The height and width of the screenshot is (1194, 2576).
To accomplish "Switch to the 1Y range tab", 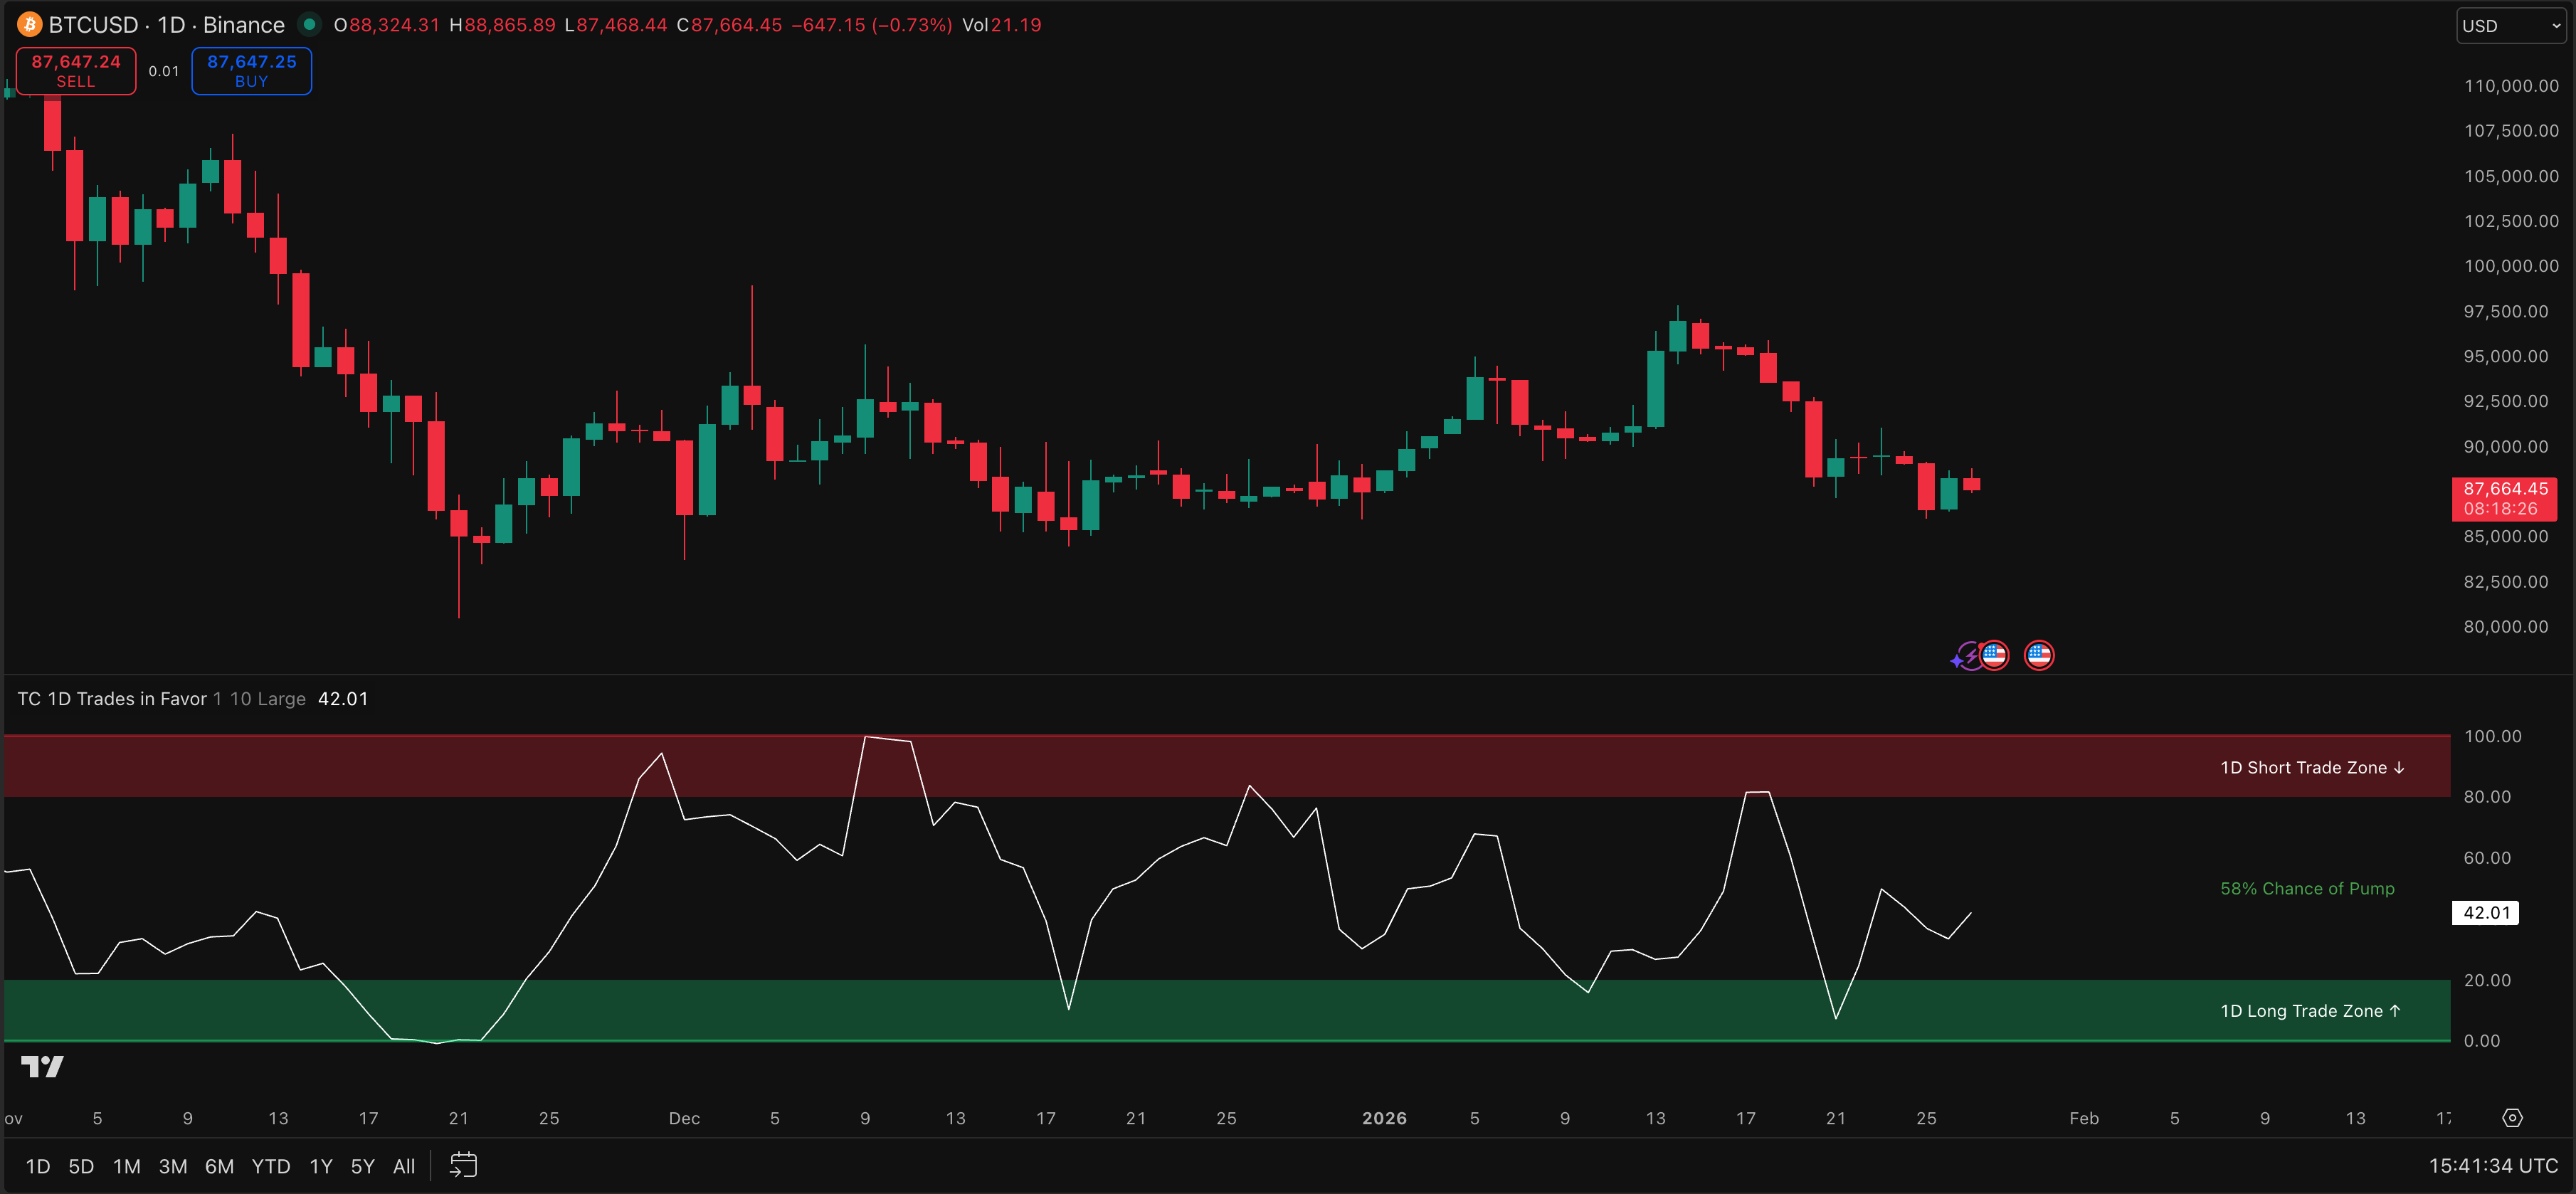I will pyautogui.click(x=320, y=1165).
